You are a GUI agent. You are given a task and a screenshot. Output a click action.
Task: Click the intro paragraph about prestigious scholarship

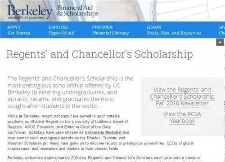point(70,92)
